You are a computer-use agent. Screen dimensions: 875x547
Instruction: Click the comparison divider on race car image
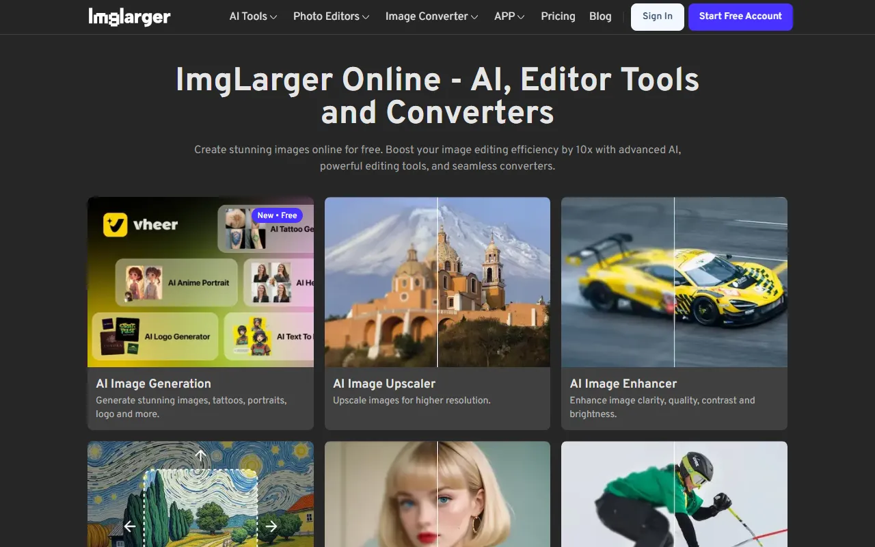pos(674,282)
